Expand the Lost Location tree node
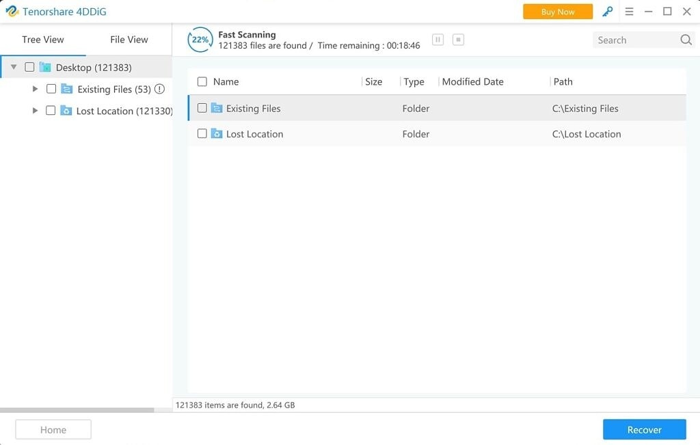700x445 pixels. 36,111
